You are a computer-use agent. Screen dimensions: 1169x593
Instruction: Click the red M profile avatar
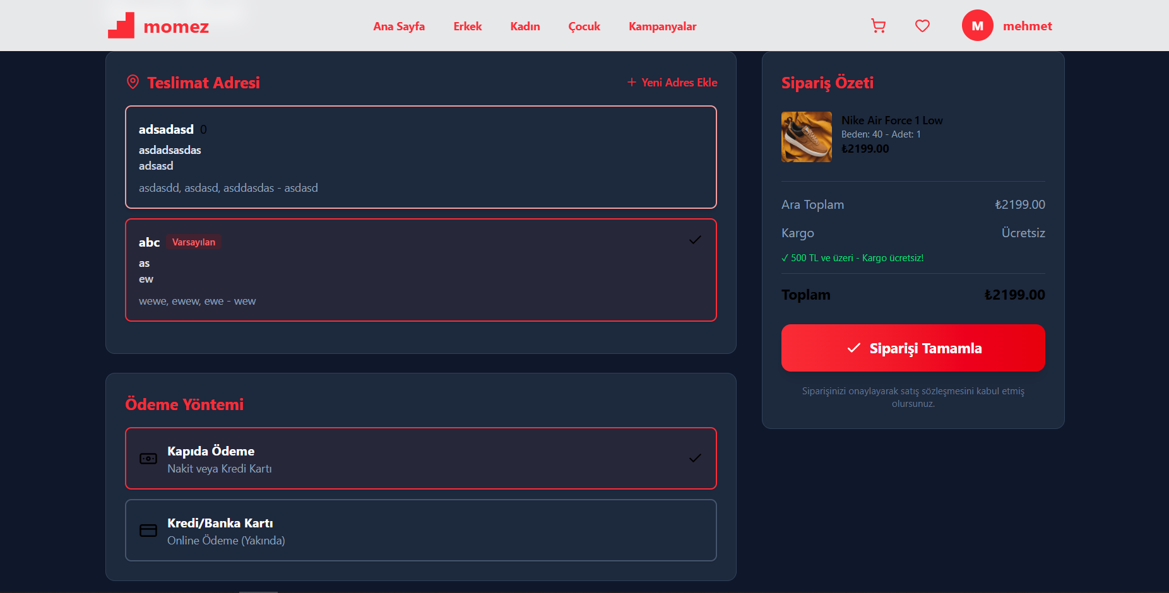(x=977, y=26)
